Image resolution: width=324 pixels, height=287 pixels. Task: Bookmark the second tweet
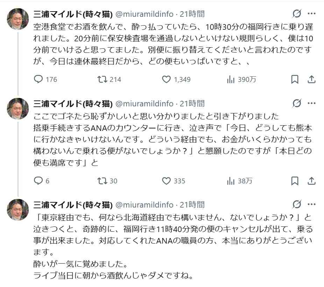coord(294,181)
